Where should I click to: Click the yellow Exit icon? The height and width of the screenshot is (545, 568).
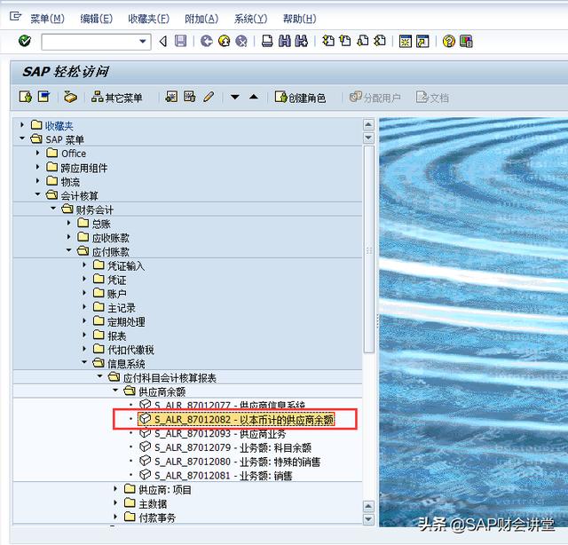(x=225, y=41)
